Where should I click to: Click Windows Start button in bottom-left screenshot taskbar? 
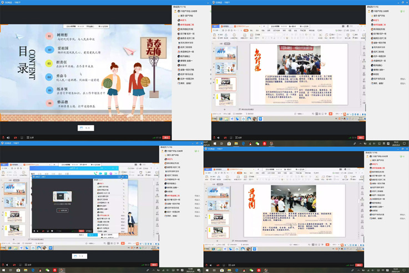tap(3, 270)
